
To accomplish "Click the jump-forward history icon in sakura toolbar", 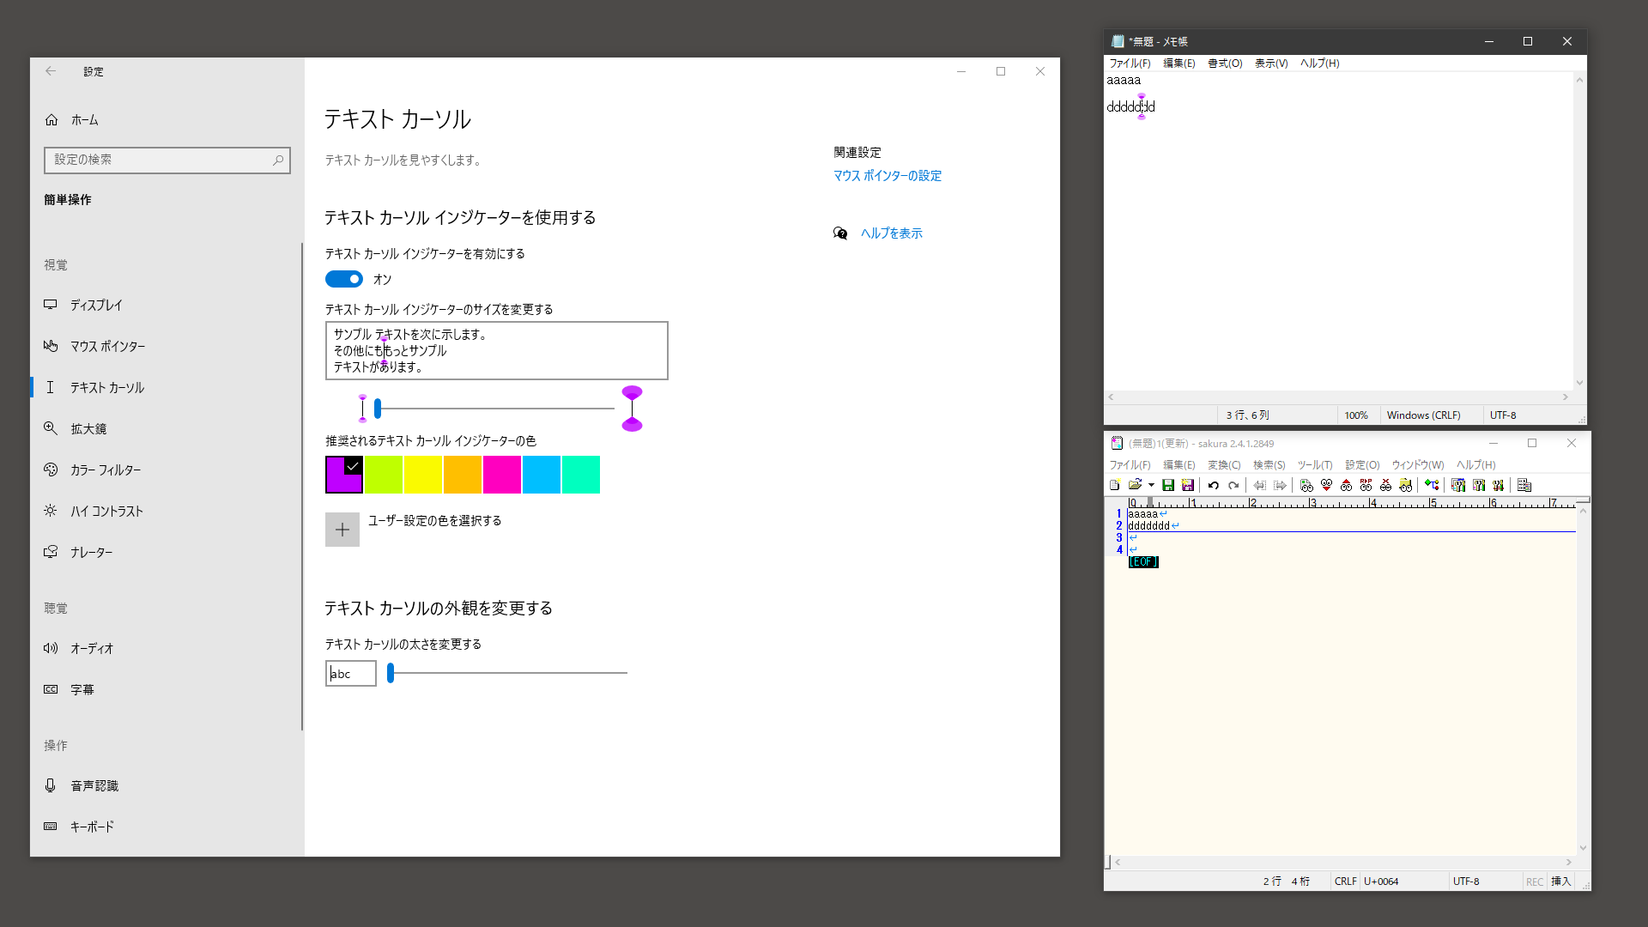I will (x=1280, y=485).
